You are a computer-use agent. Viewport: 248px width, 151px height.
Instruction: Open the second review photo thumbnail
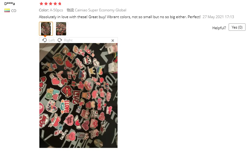pyautogui.click(x=61, y=29)
